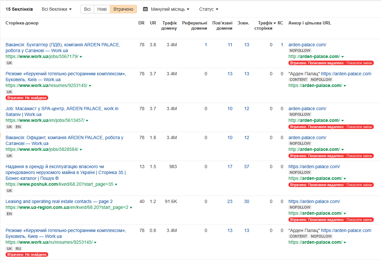Click the green caret after the ua-region.com.ua URL
Image resolution: width=381 pixels, height=261 pixels.
[x=131, y=208]
